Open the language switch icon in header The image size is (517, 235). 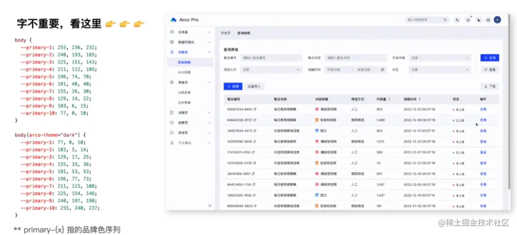point(457,20)
